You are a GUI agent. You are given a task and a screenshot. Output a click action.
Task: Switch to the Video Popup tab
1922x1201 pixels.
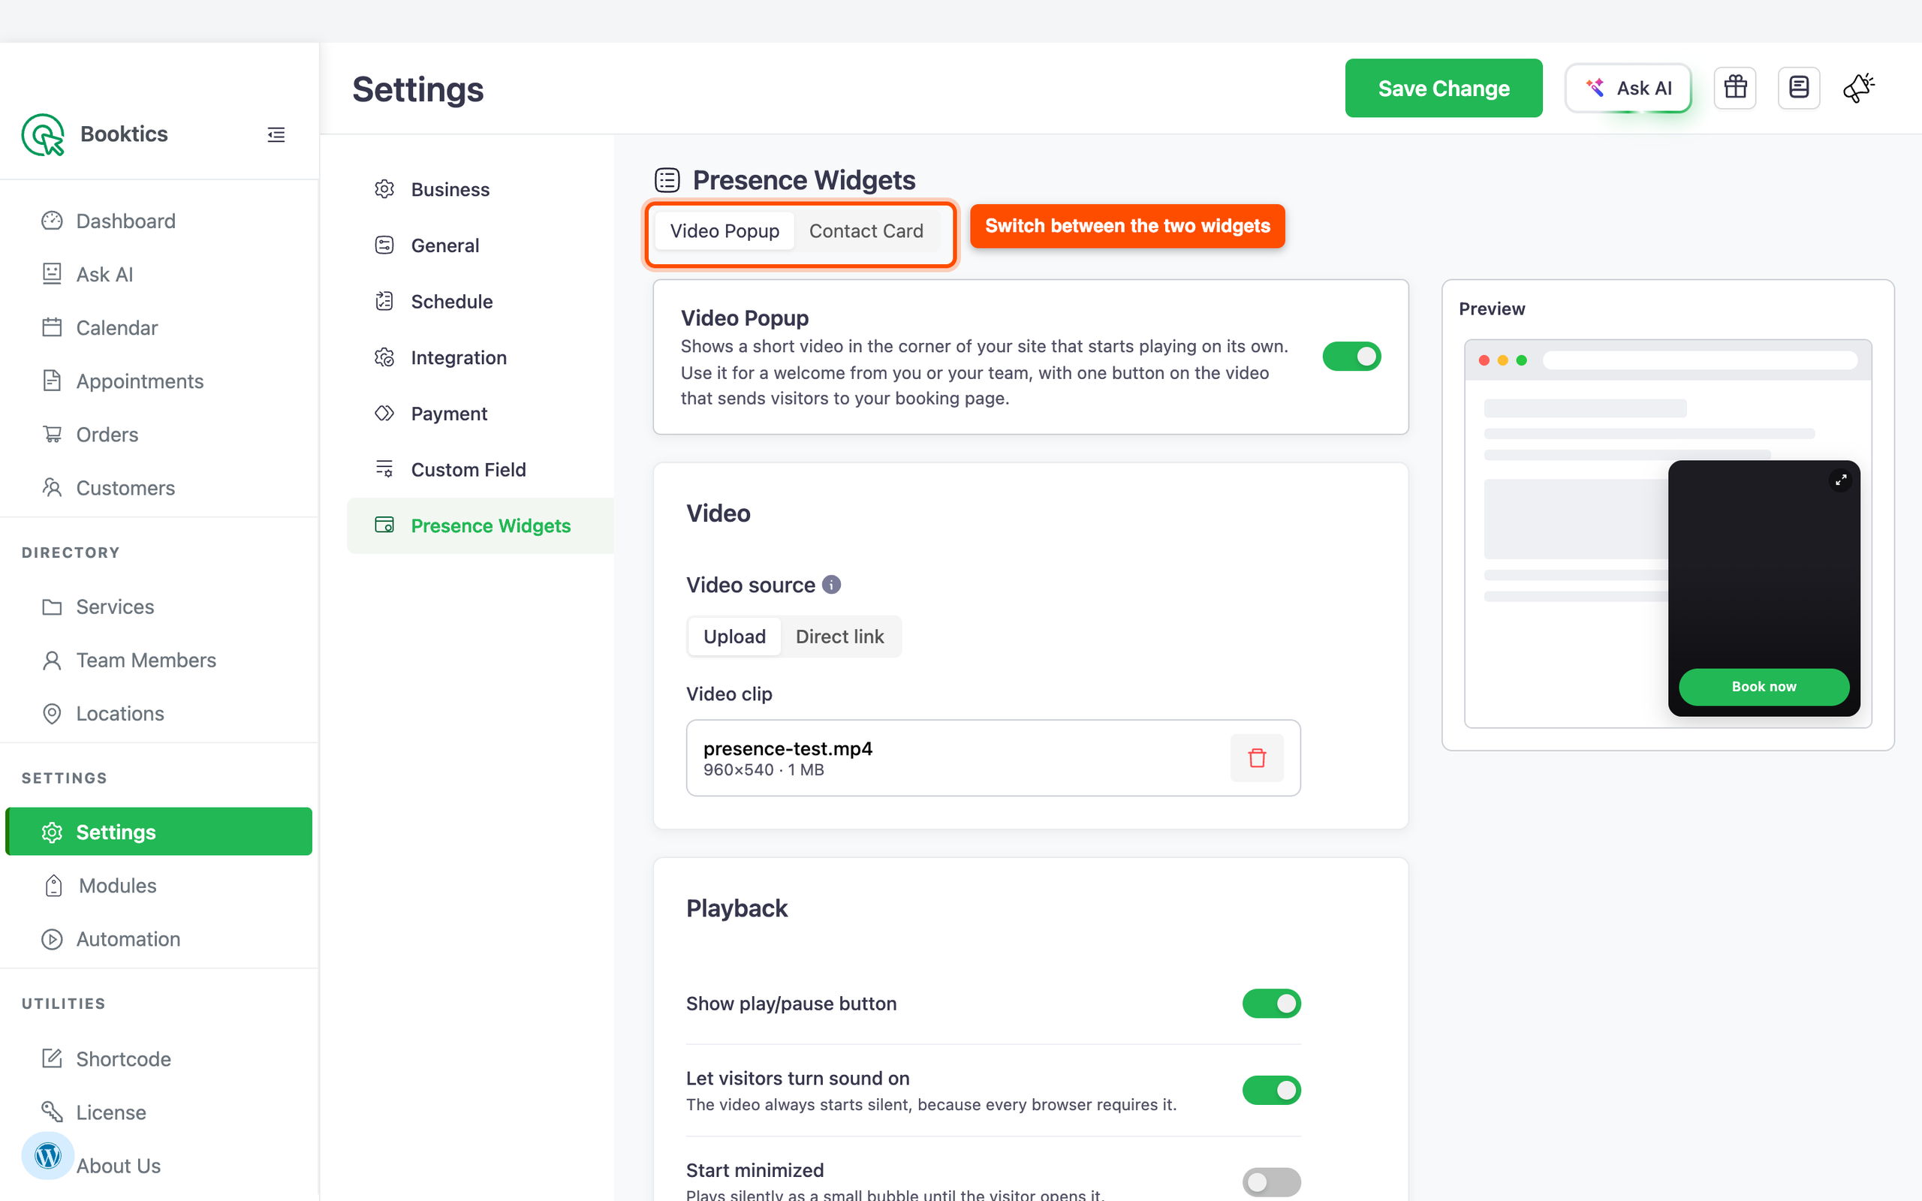coord(725,231)
